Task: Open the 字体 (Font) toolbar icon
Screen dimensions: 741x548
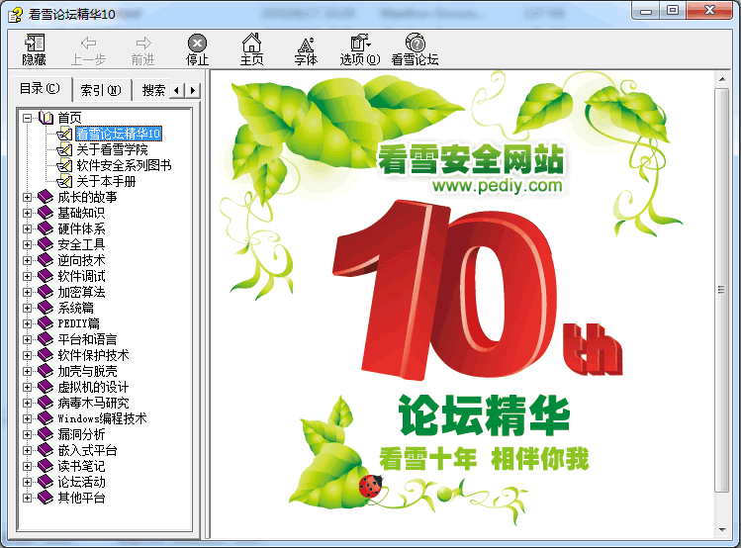Action: pyautogui.click(x=306, y=44)
